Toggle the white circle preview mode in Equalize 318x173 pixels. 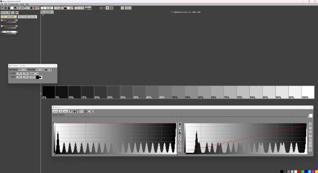pyautogui.click(x=89, y=111)
